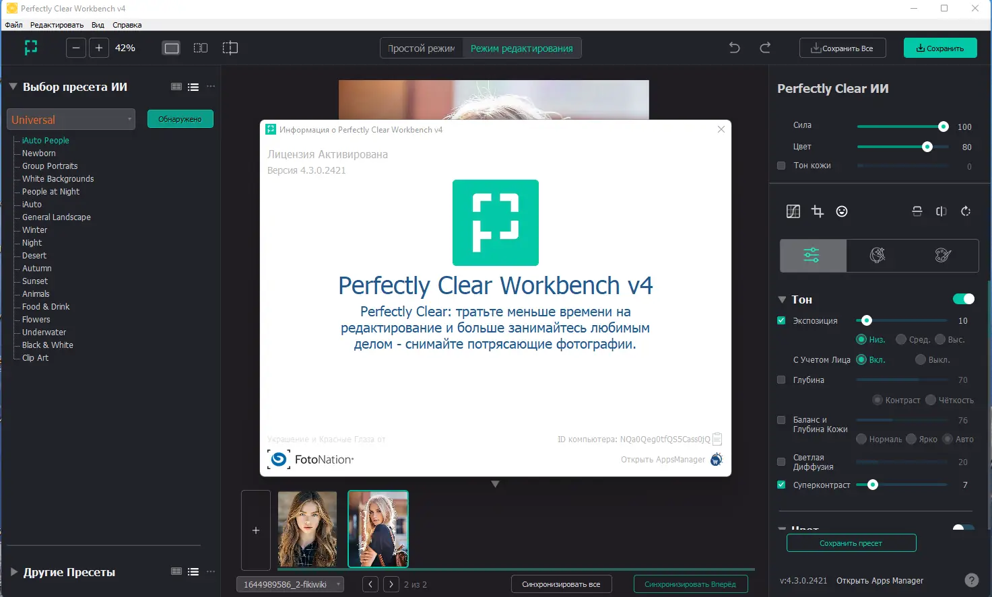Screen dimensions: 992x597
Task: Expand the Другие Пресеты panel
Action: tap(13, 572)
